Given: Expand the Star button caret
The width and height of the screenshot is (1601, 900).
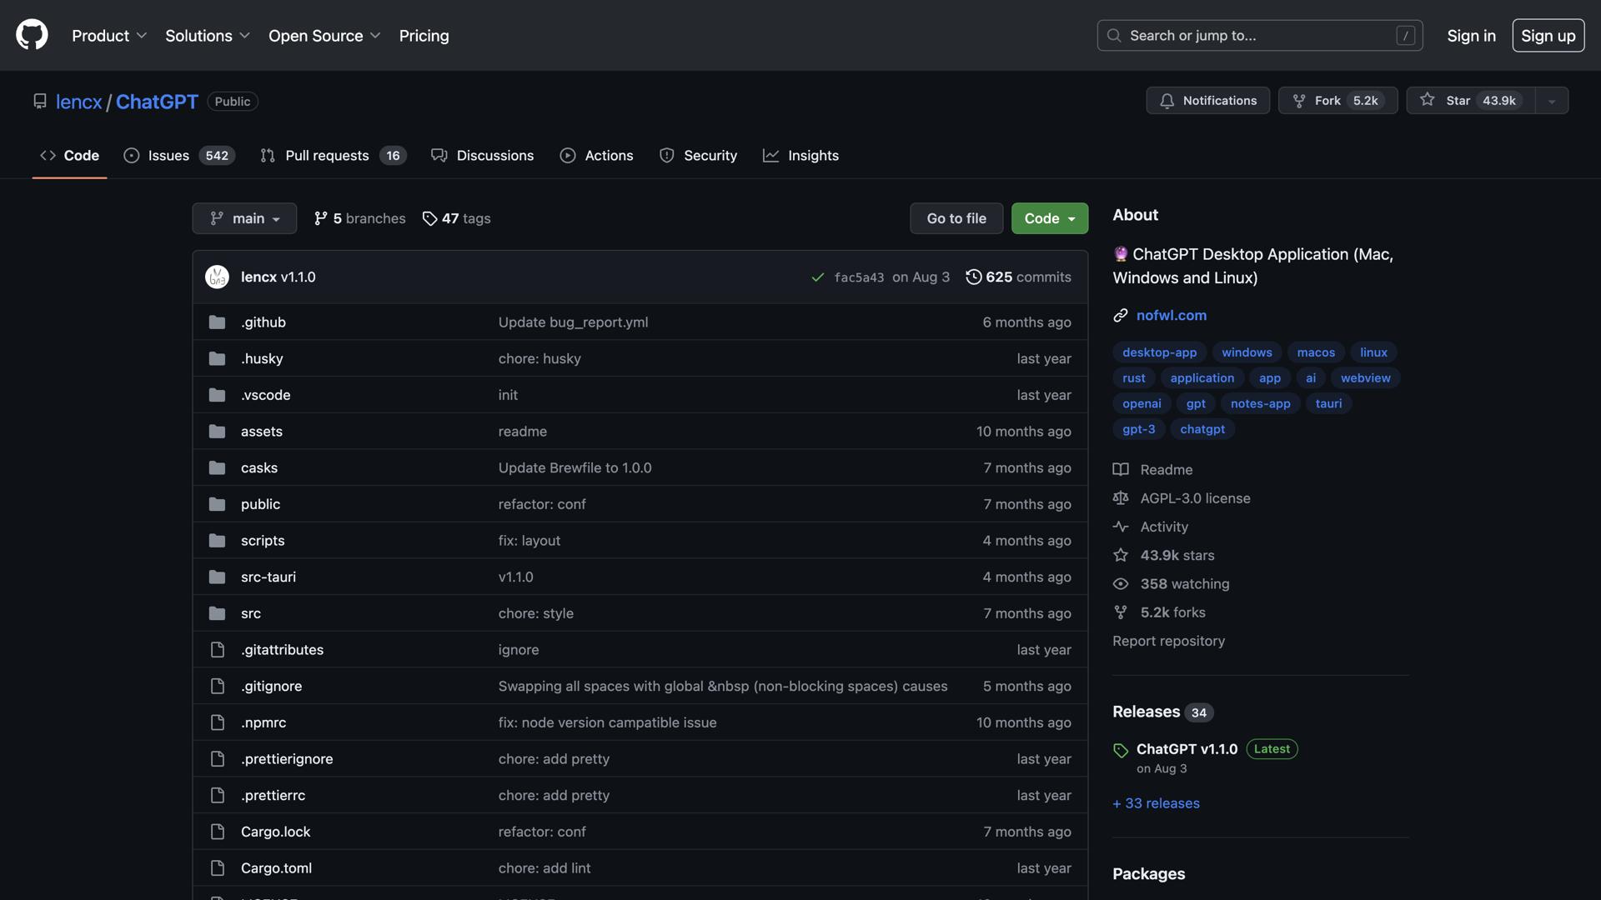Looking at the screenshot, I should [x=1550, y=100].
